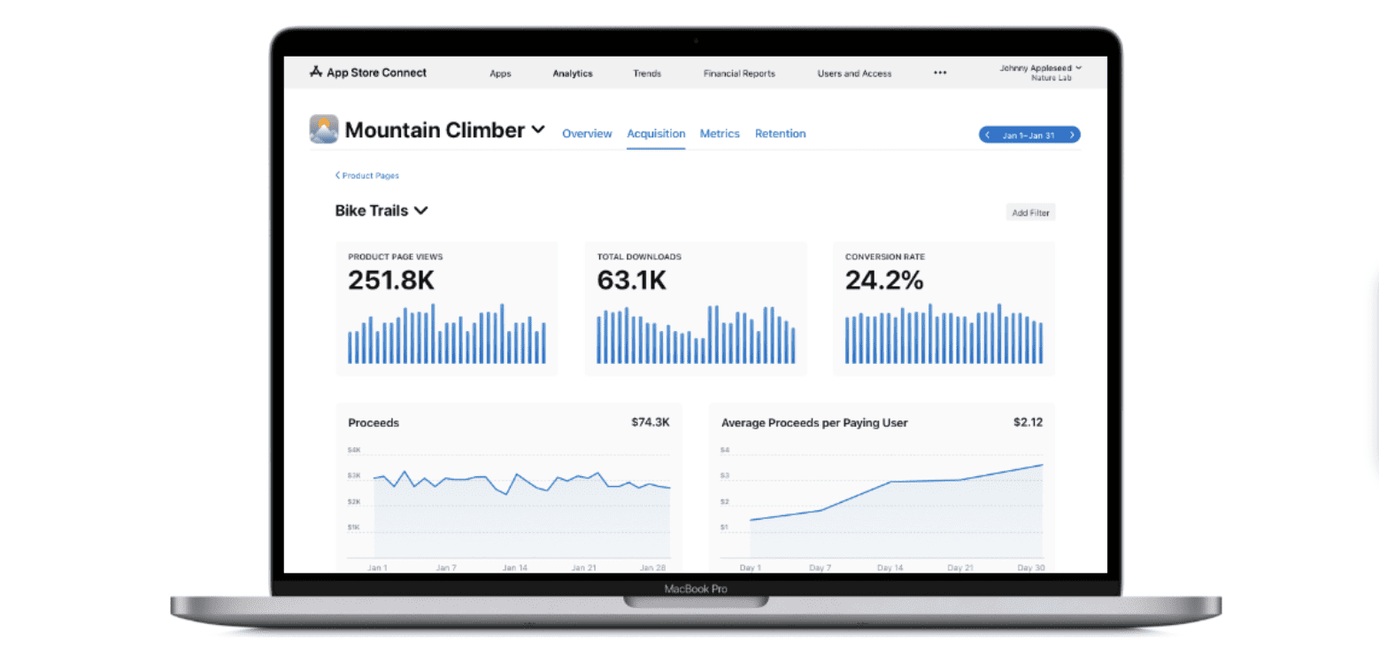Open the Total Downloads card
This screenshot has width=1379, height=648.
[x=696, y=308]
